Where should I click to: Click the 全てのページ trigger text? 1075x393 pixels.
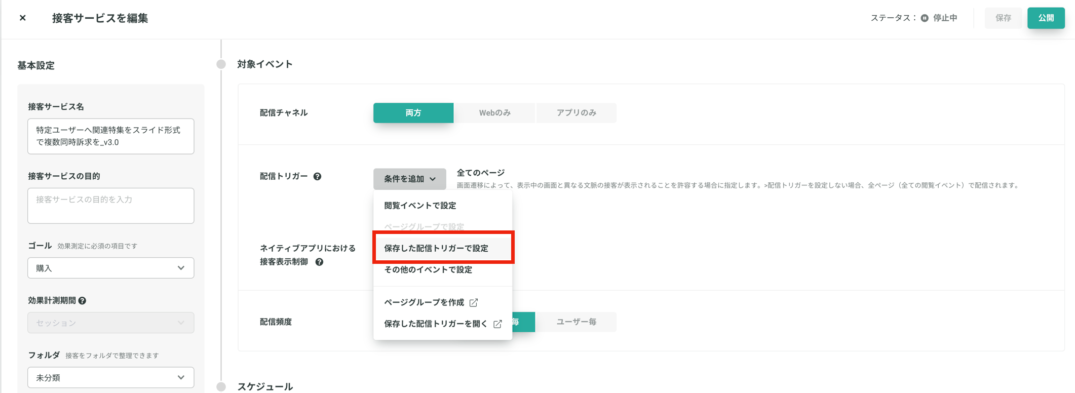tap(481, 173)
